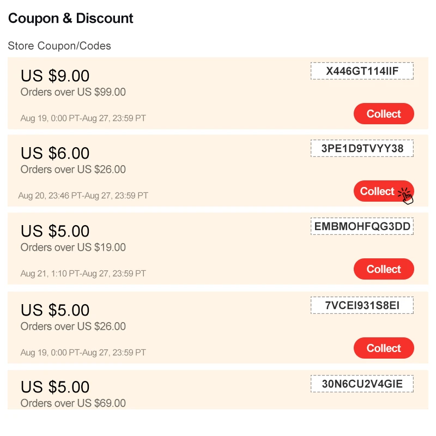This screenshot has height=436, width=436.
Task: Select the US $6.00 amount text
Action: [x=55, y=153]
